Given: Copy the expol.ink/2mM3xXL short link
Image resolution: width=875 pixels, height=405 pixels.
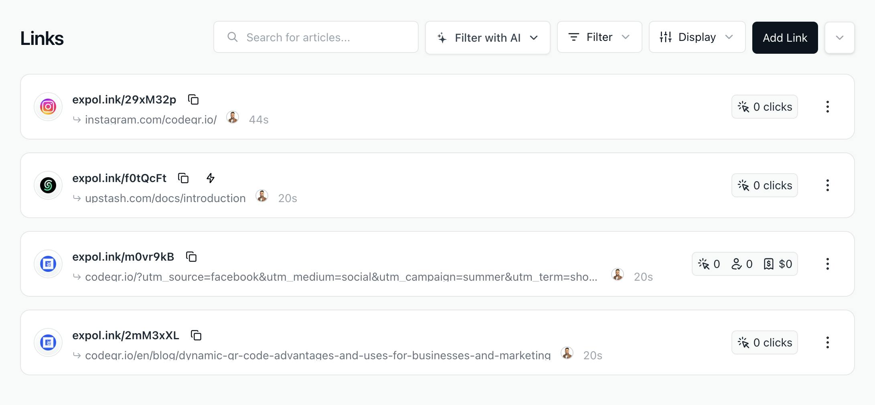Looking at the screenshot, I should (196, 335).
